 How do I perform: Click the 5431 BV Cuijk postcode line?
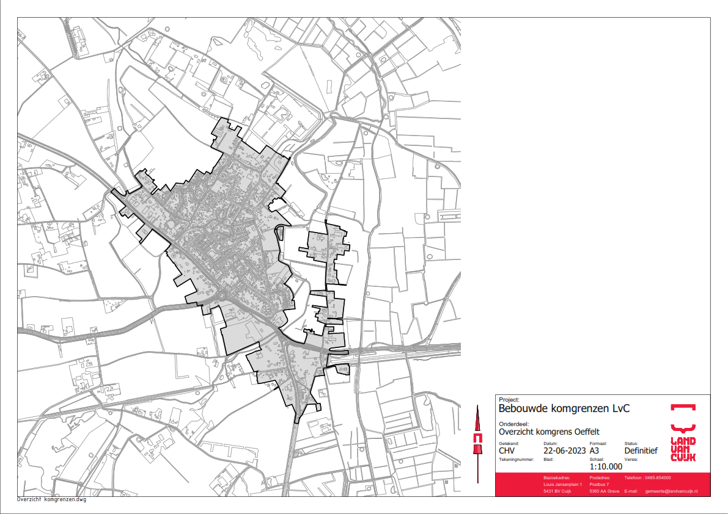[x=557, y=491]
